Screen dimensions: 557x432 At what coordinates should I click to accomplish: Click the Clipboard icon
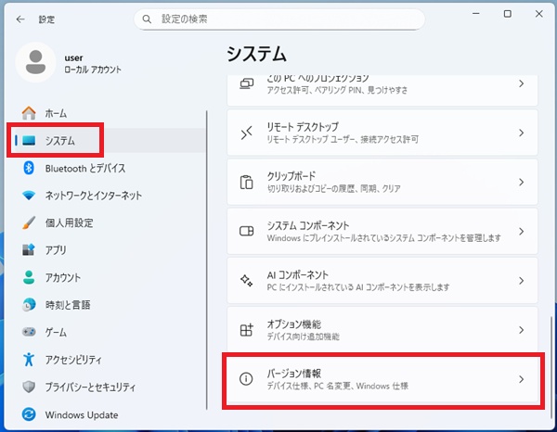pos(247,182)
